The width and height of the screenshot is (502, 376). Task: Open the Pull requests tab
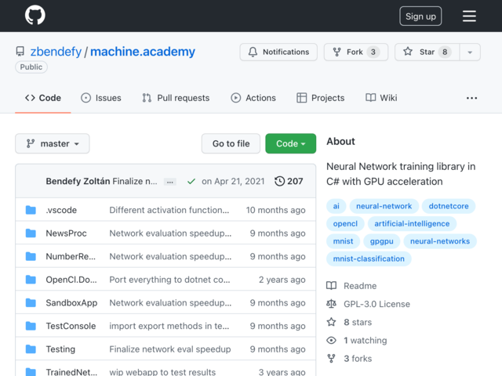point(176,98)
